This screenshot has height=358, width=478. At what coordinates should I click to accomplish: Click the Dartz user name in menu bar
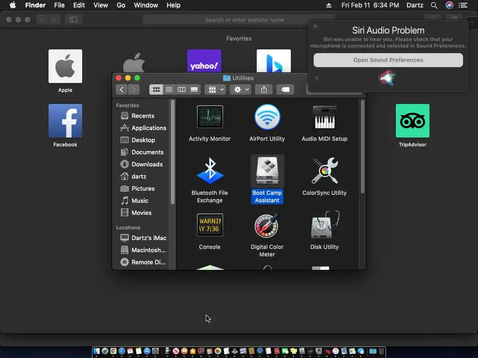coord(415,5)
